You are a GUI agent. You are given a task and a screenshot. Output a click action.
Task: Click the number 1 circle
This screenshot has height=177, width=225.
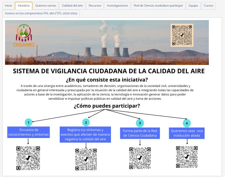pos(29,123)
